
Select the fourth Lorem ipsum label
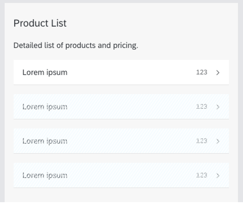pos(45,175)
